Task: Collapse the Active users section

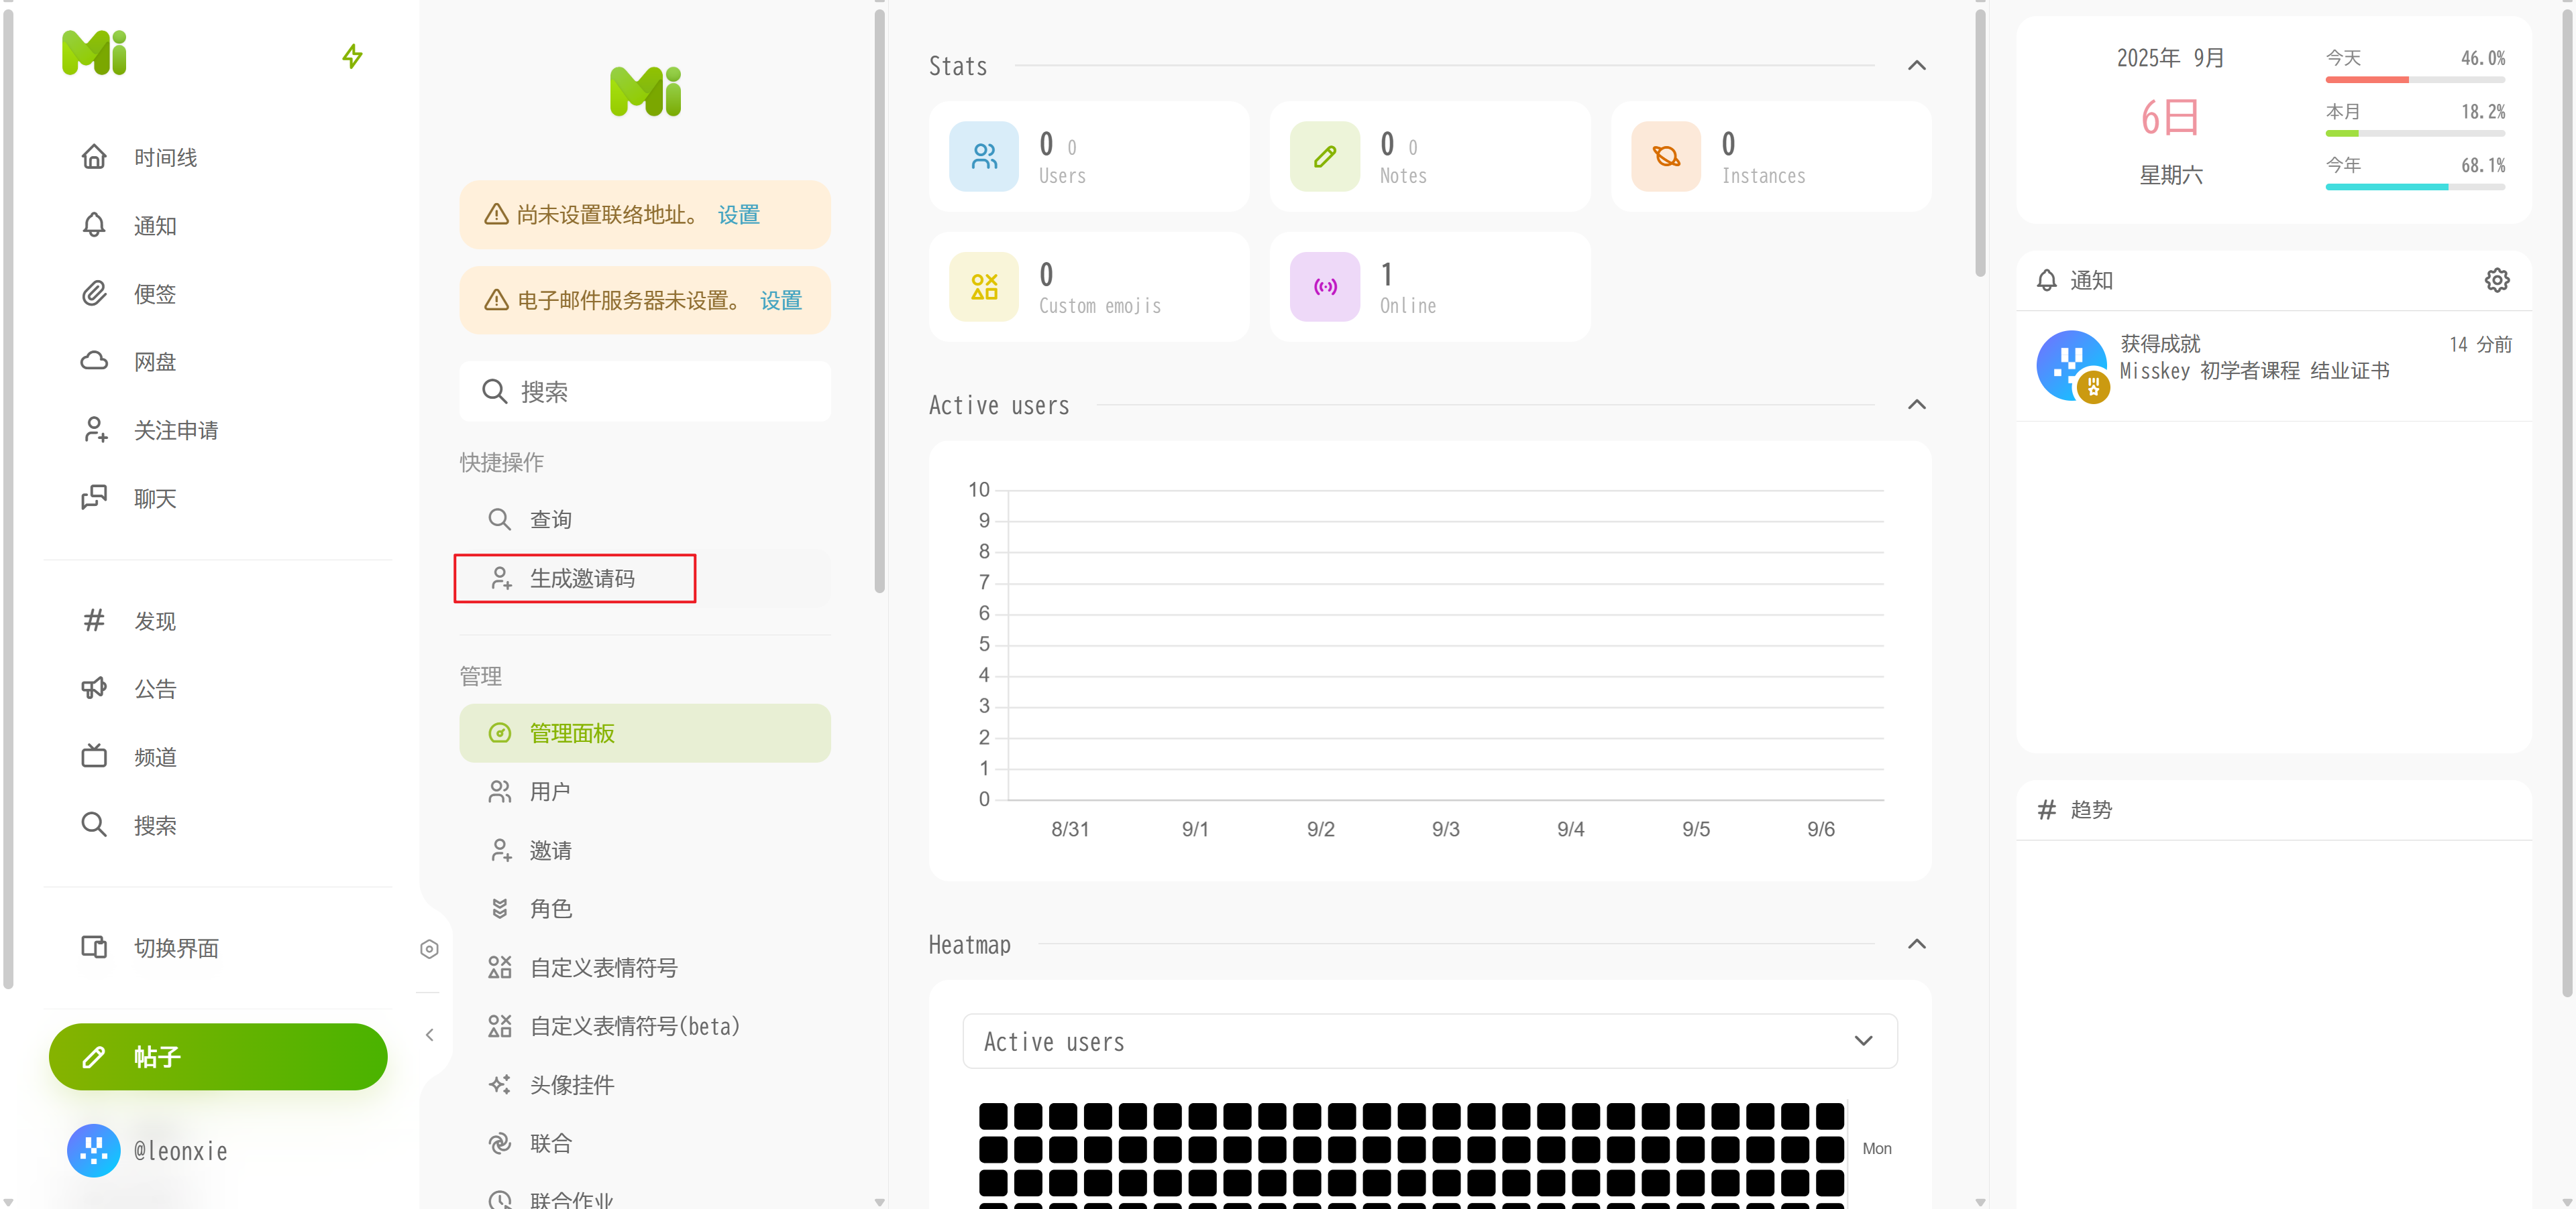Action: pyautogui.click(x=1916, y=405)
